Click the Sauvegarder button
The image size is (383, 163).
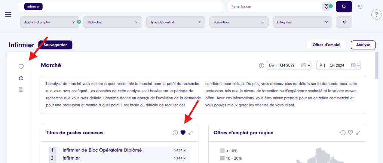(x=55, y=45)
